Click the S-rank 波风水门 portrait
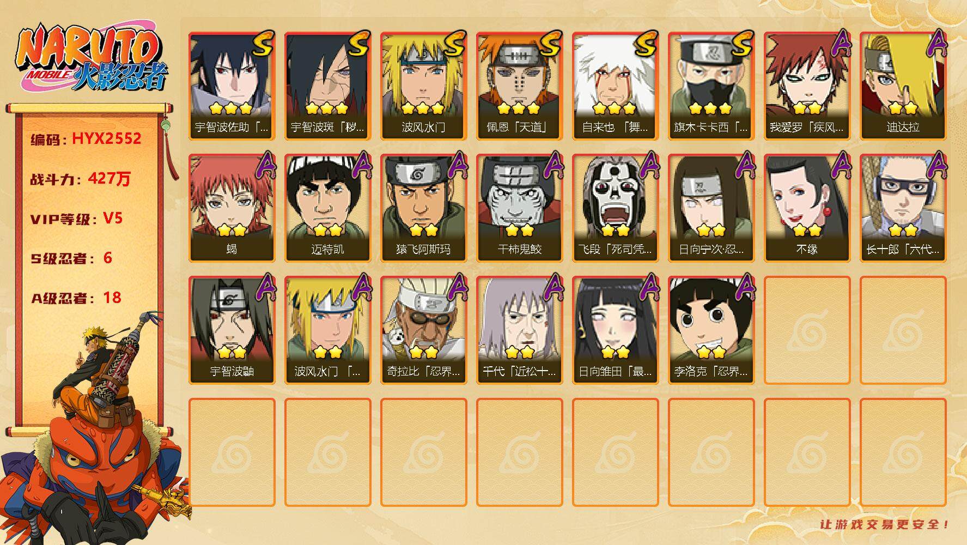Screen dimensions: 967x545 423,86
